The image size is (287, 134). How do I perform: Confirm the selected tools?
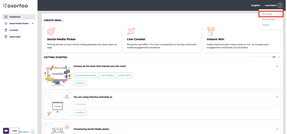[x=80, y=83]
